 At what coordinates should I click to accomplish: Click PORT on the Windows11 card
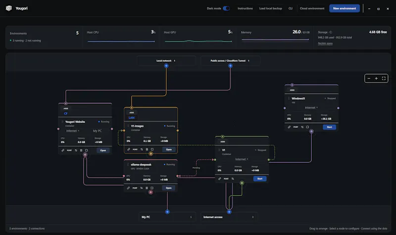pyautogui.click(x=296, y=127)
